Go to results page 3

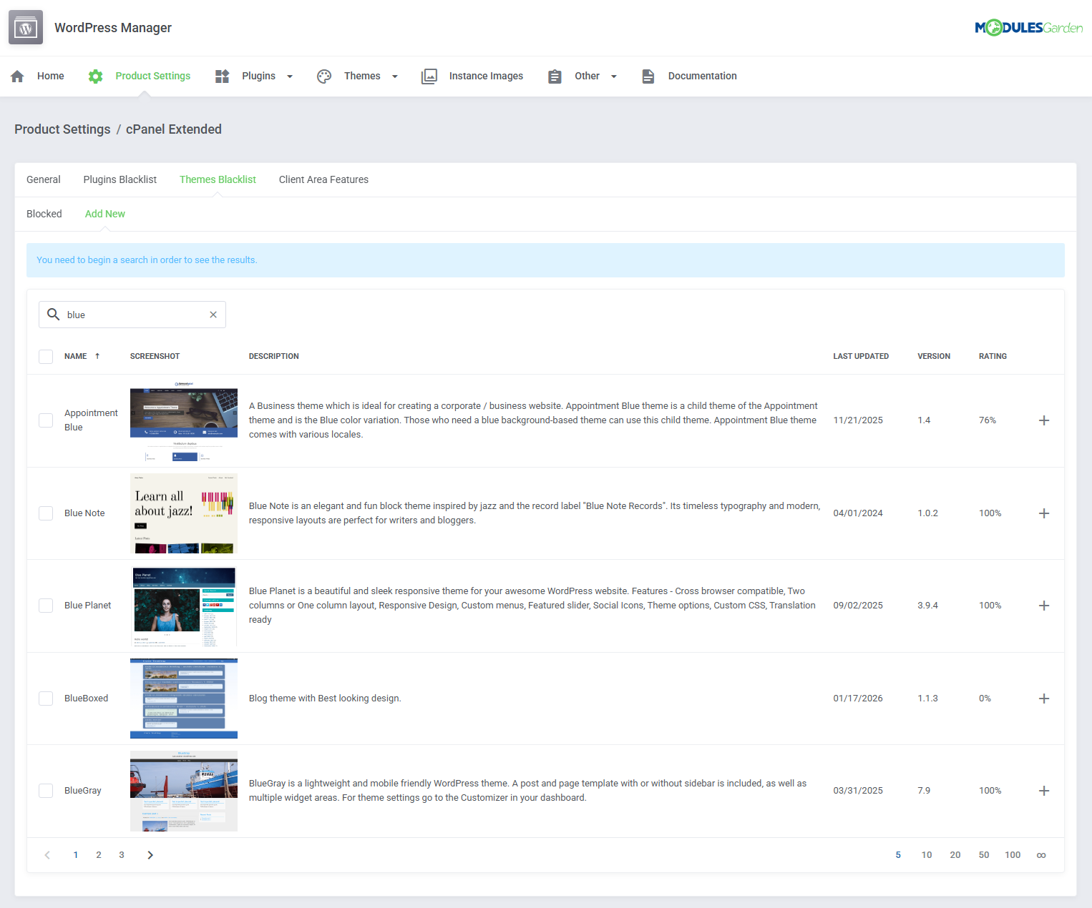[x=122, y=854]
